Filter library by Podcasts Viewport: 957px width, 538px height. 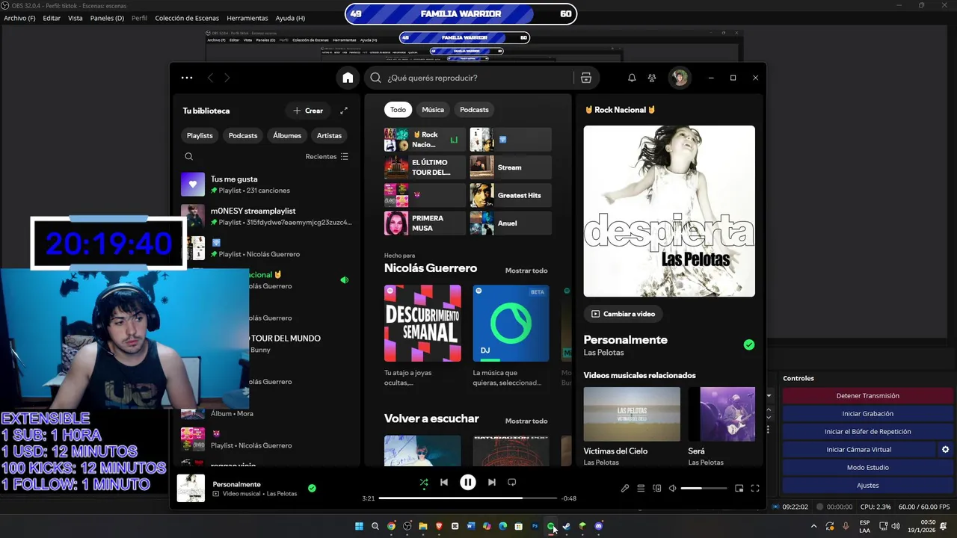pos(243,135)
